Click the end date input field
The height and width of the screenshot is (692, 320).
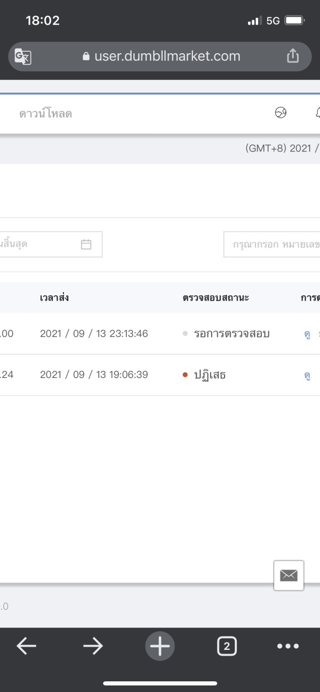pos(37,244)
